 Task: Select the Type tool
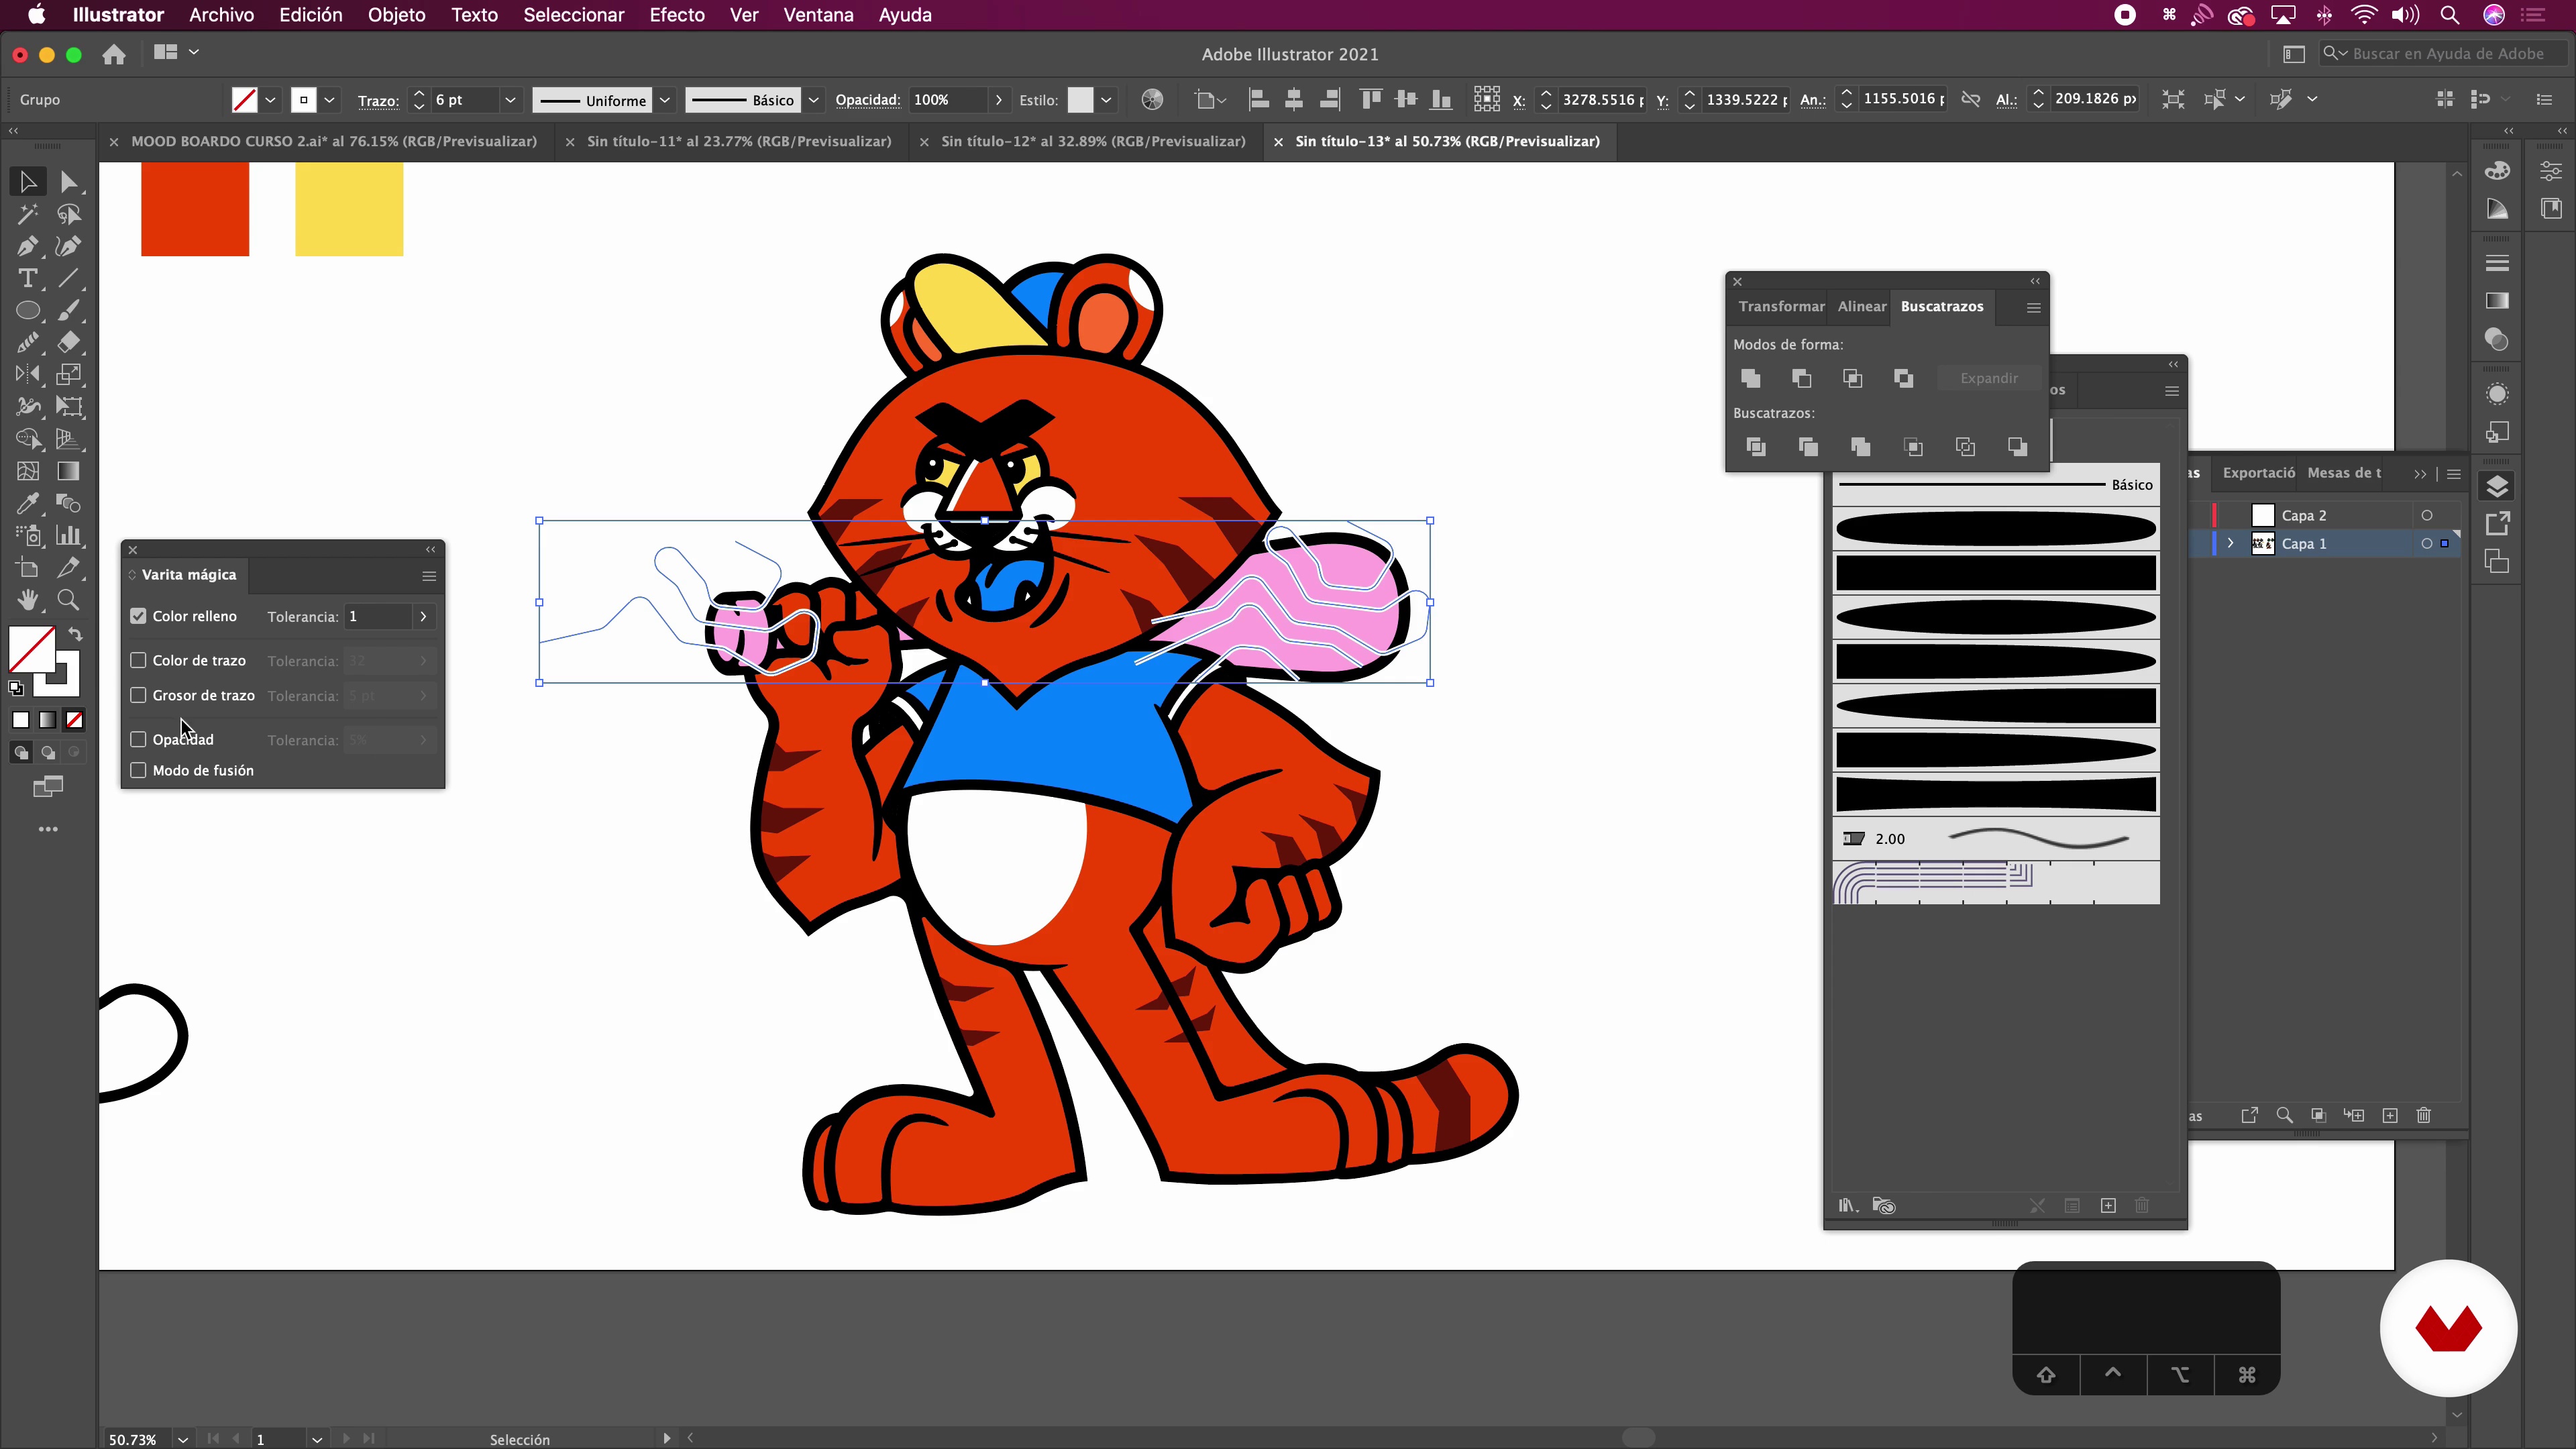[x=27, y=278]
